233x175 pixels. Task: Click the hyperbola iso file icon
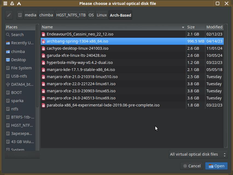click(x=43, y=63)
